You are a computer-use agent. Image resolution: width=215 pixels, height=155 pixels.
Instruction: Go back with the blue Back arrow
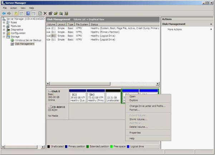pyautogui.click(x=4, y=13)
